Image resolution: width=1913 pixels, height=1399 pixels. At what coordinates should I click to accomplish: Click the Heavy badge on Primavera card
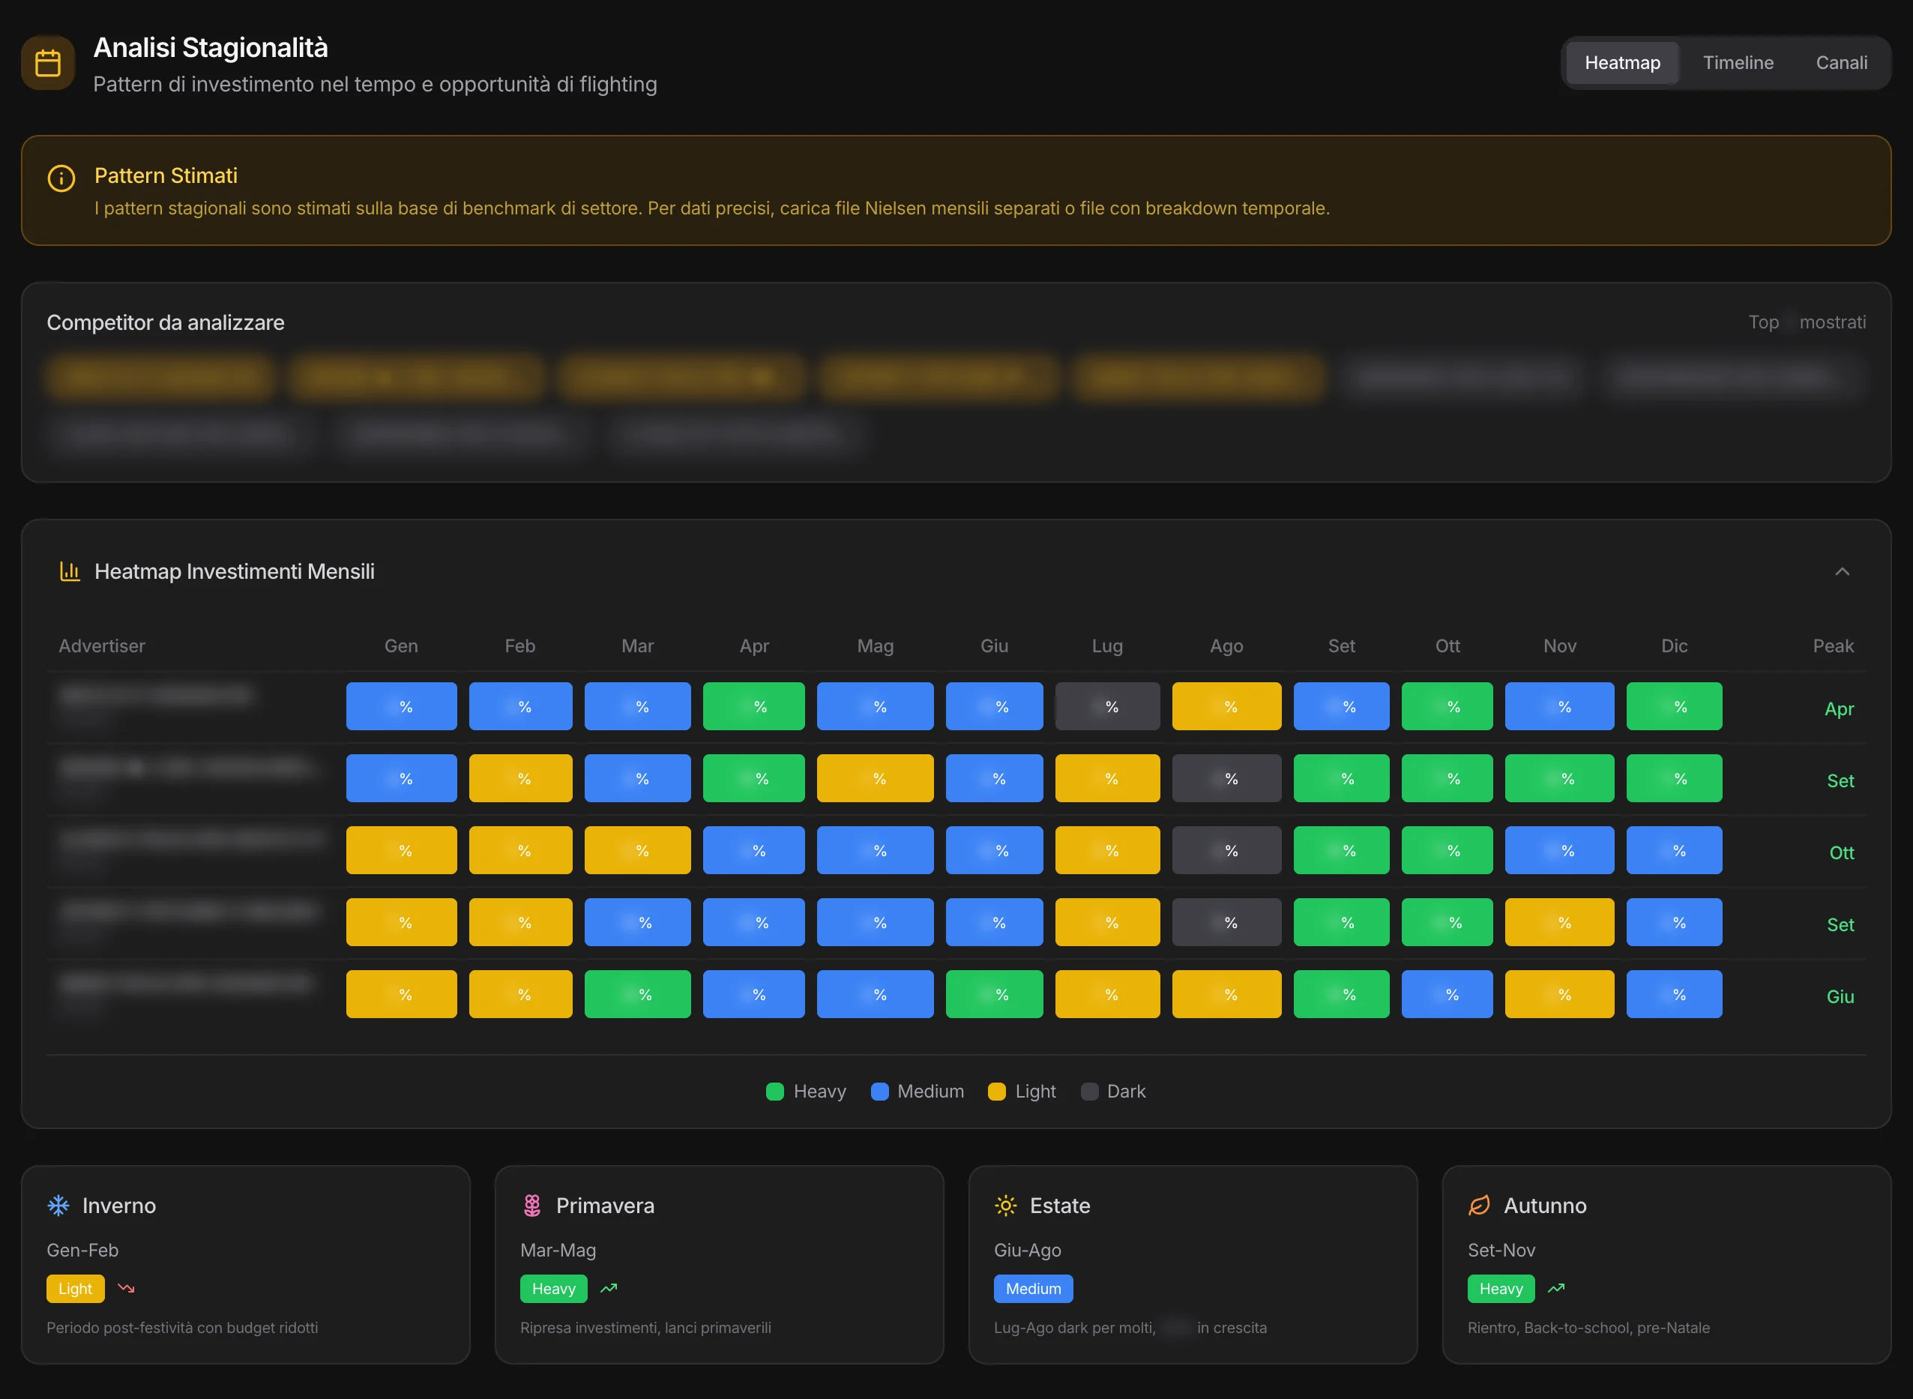553,1288
